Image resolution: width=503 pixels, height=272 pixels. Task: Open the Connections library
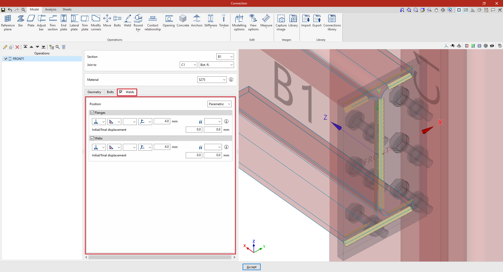click(332, 23)
